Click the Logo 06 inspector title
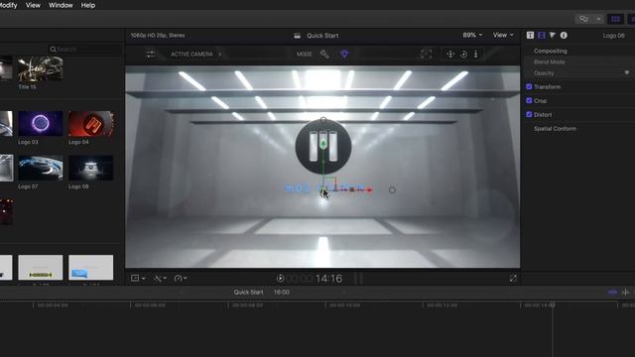This screenshot has height=357, width=635. coord(613,36)
